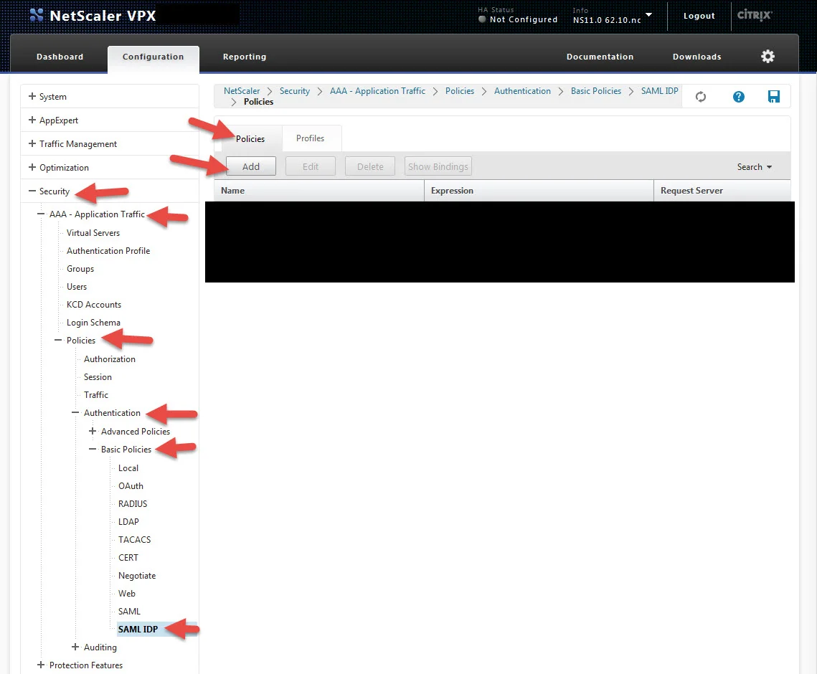The width and height of the screenshot is (817, 674).
Task: Select Traffic policies node
Action: pyautogui.click(x=96, y=395)
